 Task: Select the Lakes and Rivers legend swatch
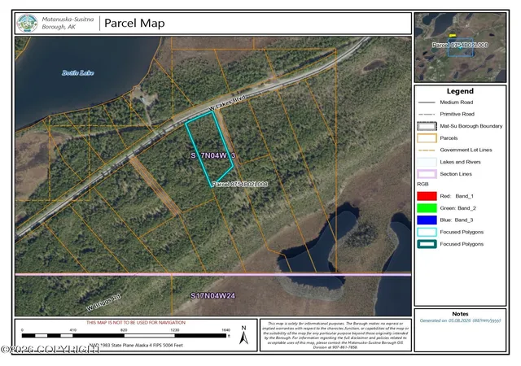[x=427, y=162]
